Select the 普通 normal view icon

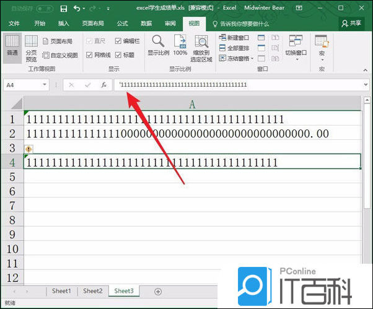tap(12, 48)
